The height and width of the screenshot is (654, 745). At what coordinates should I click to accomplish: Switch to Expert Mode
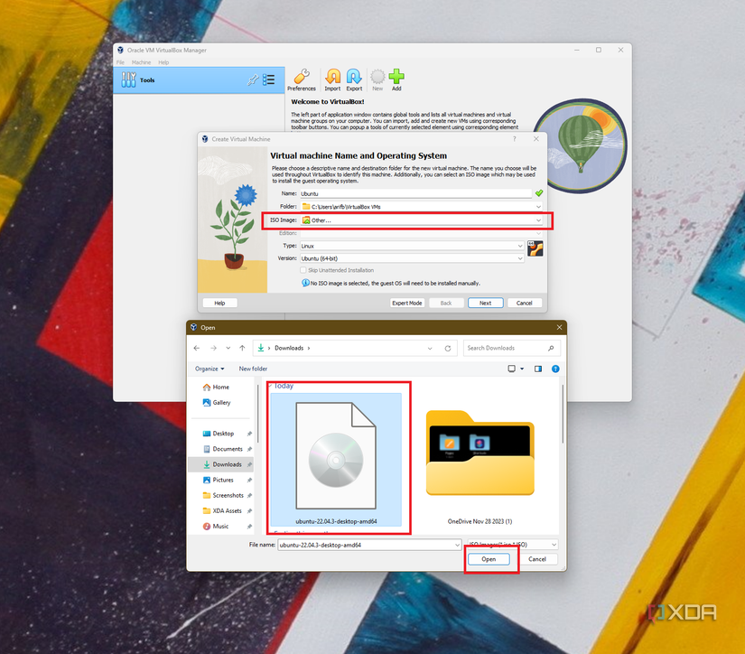pyautogui.click(x=407, y=303)
